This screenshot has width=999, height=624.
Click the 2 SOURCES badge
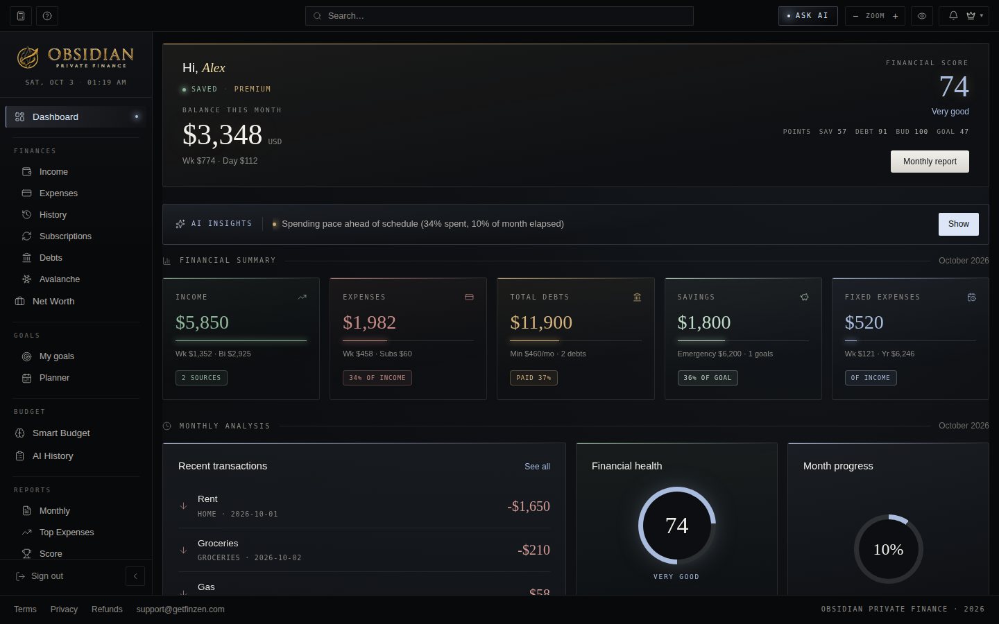(201, 378)
